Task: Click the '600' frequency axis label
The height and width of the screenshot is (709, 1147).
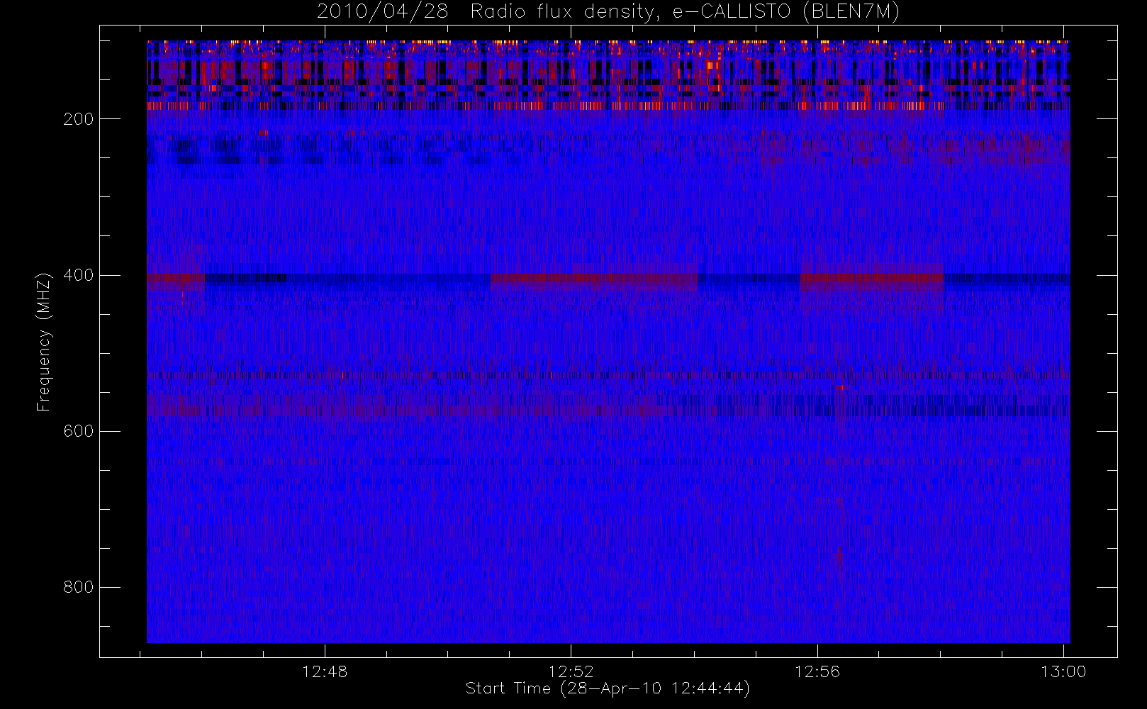Action: point(79,431)
